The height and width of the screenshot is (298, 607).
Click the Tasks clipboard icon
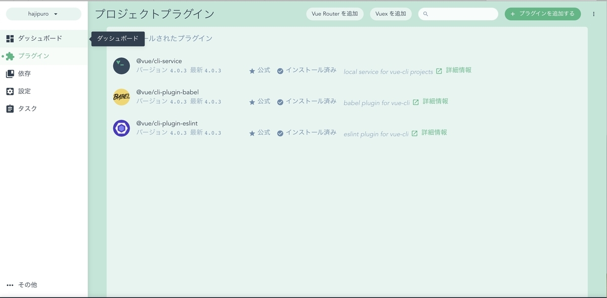10,109
